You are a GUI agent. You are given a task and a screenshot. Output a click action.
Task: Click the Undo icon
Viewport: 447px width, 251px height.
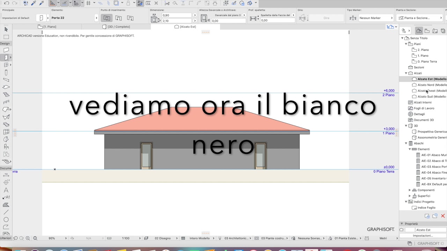point(7,3)
